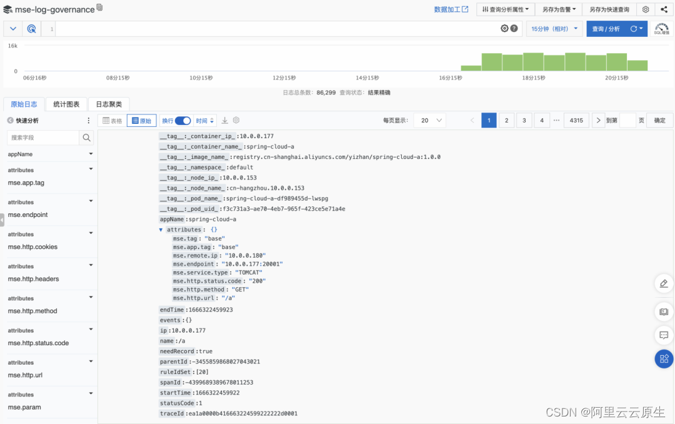Expand mse.http.status.code field arrow
The image size is (675, 424).
tap(91, 330)
